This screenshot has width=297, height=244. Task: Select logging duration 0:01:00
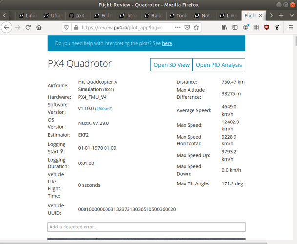pos(86,163)
